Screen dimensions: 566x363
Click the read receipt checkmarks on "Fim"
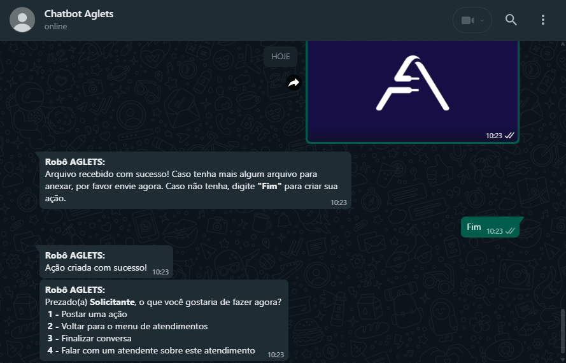tap(510, 231)
